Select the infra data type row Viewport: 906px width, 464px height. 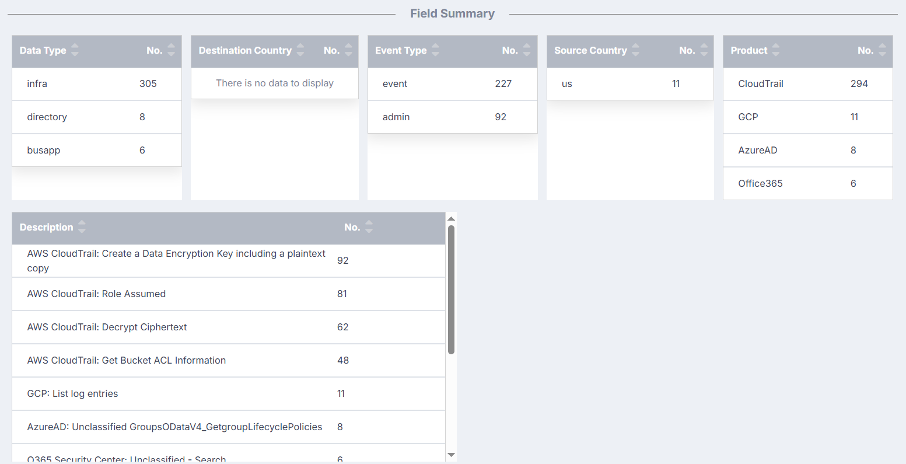[97, 83]
